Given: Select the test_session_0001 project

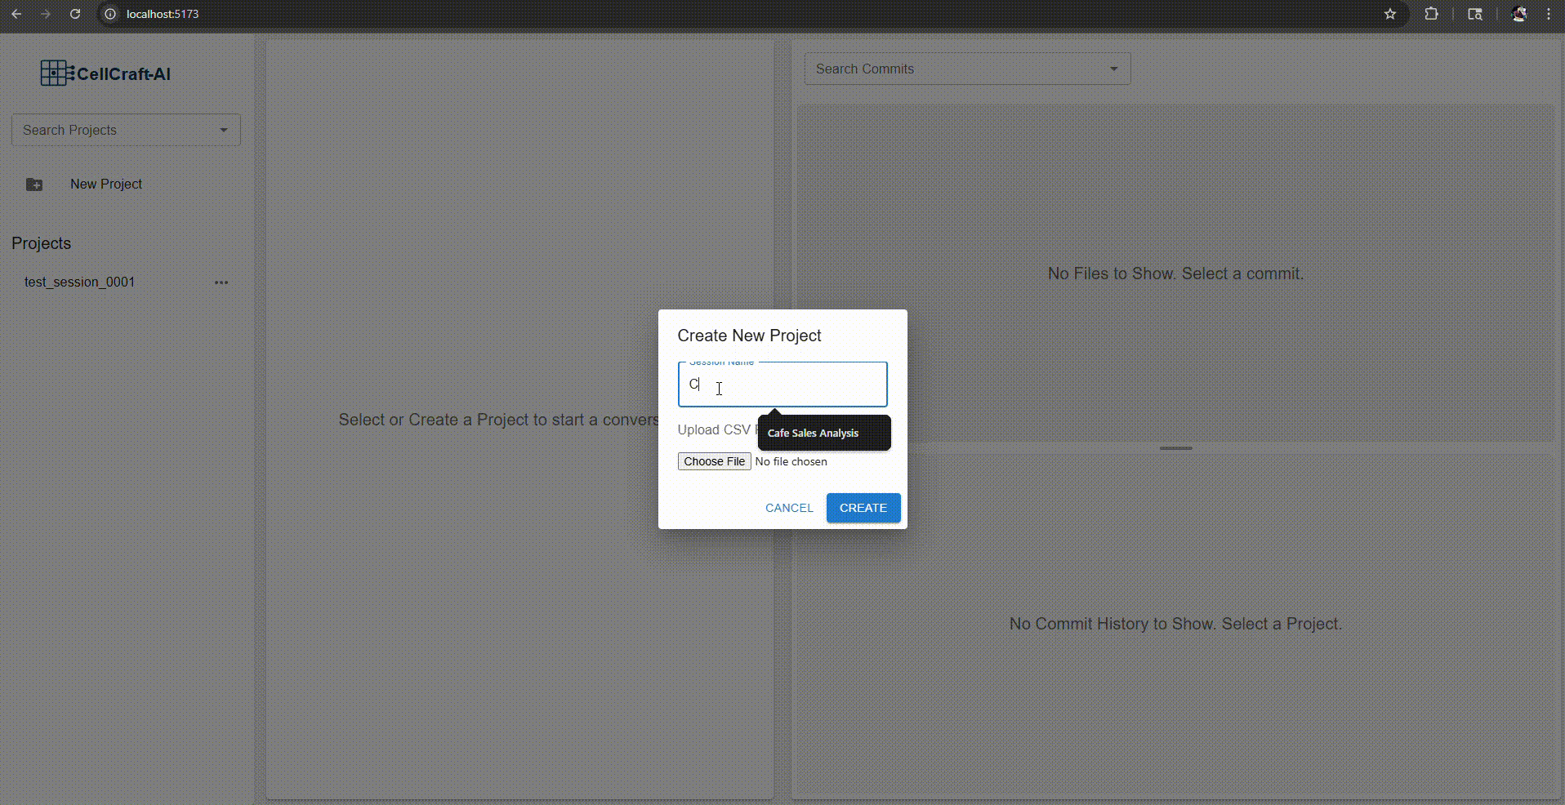Looking at the screenshot, I should click(79, 282).
